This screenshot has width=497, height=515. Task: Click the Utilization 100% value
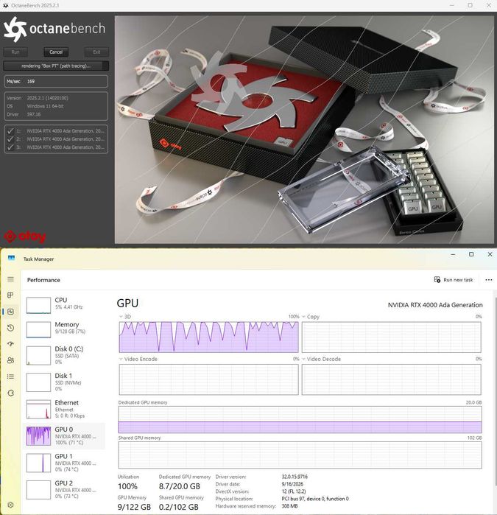[x=127, y=486]
